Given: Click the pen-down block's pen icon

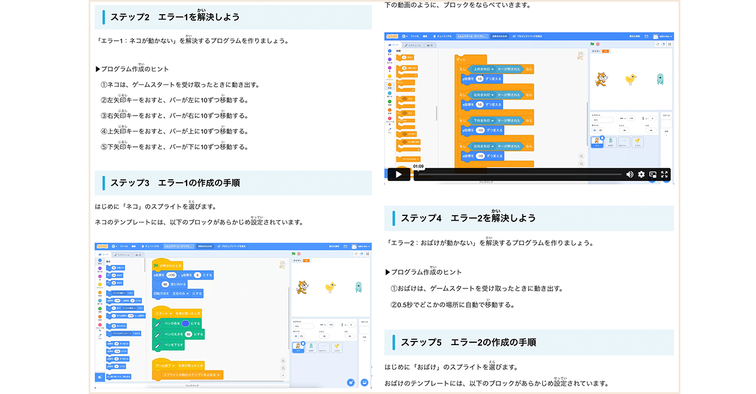Looking at the screenshot, I should (158, 344).
